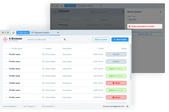The width and height of the screenshot is (169, 112).
Task: Select checkbox of sixth profile row
Action: (6, 90)
